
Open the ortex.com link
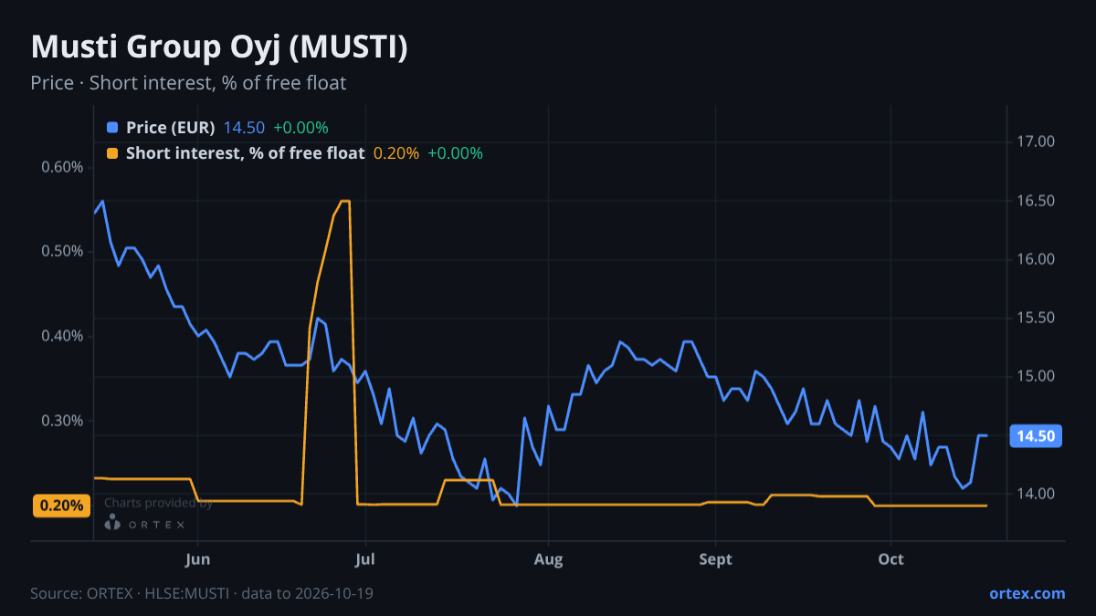point(1027,593)
